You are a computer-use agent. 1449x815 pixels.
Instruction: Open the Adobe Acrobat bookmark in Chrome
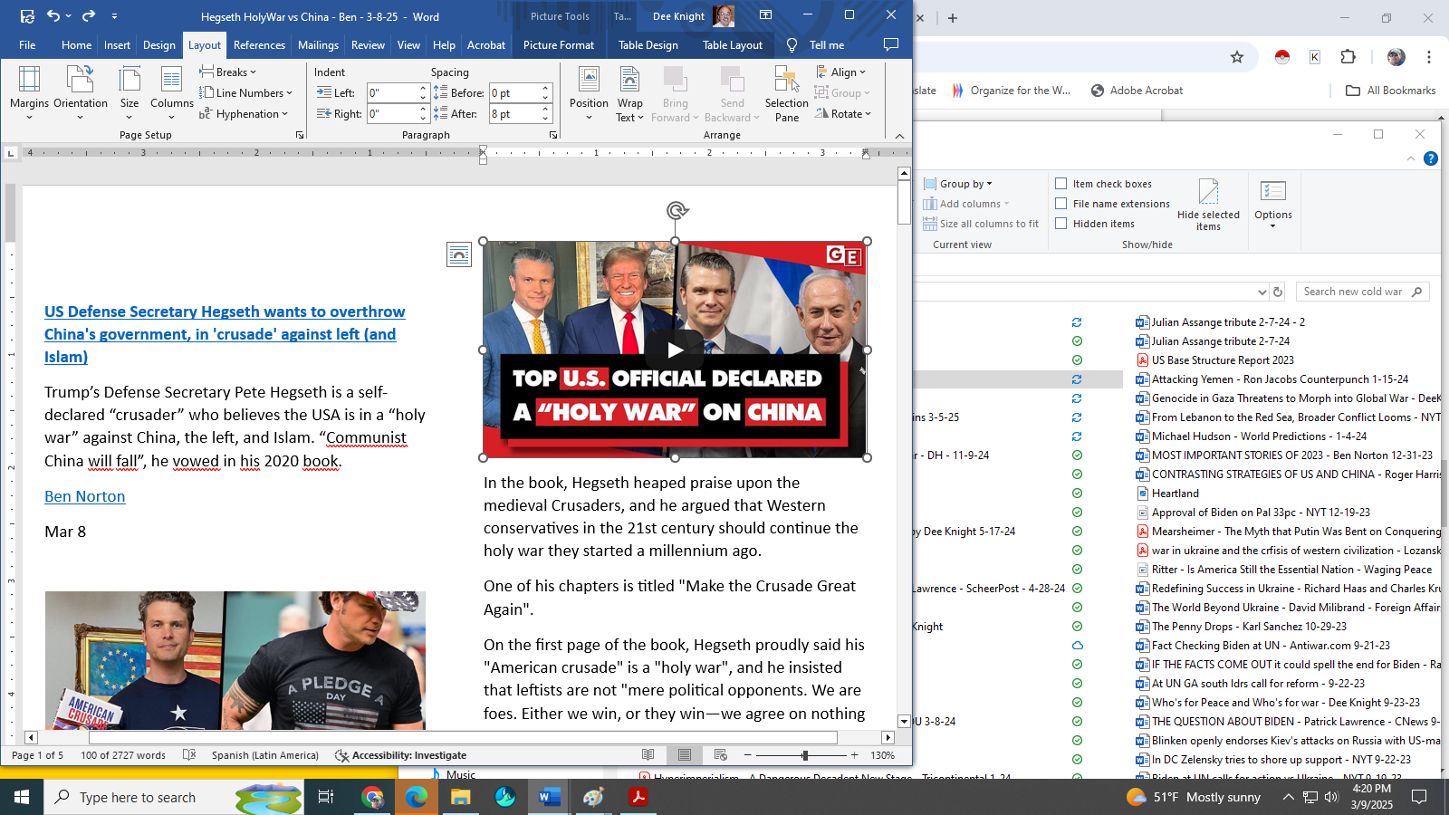click(1137, 90)
